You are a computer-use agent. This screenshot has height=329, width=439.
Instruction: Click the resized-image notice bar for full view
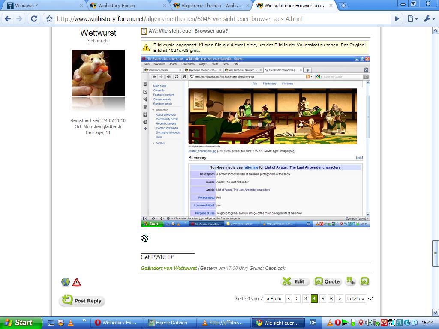click(x=255, y=48)
